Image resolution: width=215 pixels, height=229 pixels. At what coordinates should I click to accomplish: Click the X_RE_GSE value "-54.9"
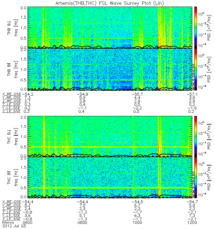coord(82,94)
